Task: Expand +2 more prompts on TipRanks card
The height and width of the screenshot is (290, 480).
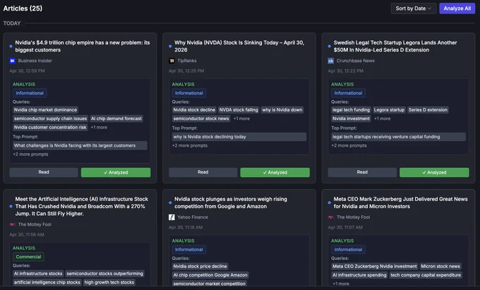Action: point(190,145)
